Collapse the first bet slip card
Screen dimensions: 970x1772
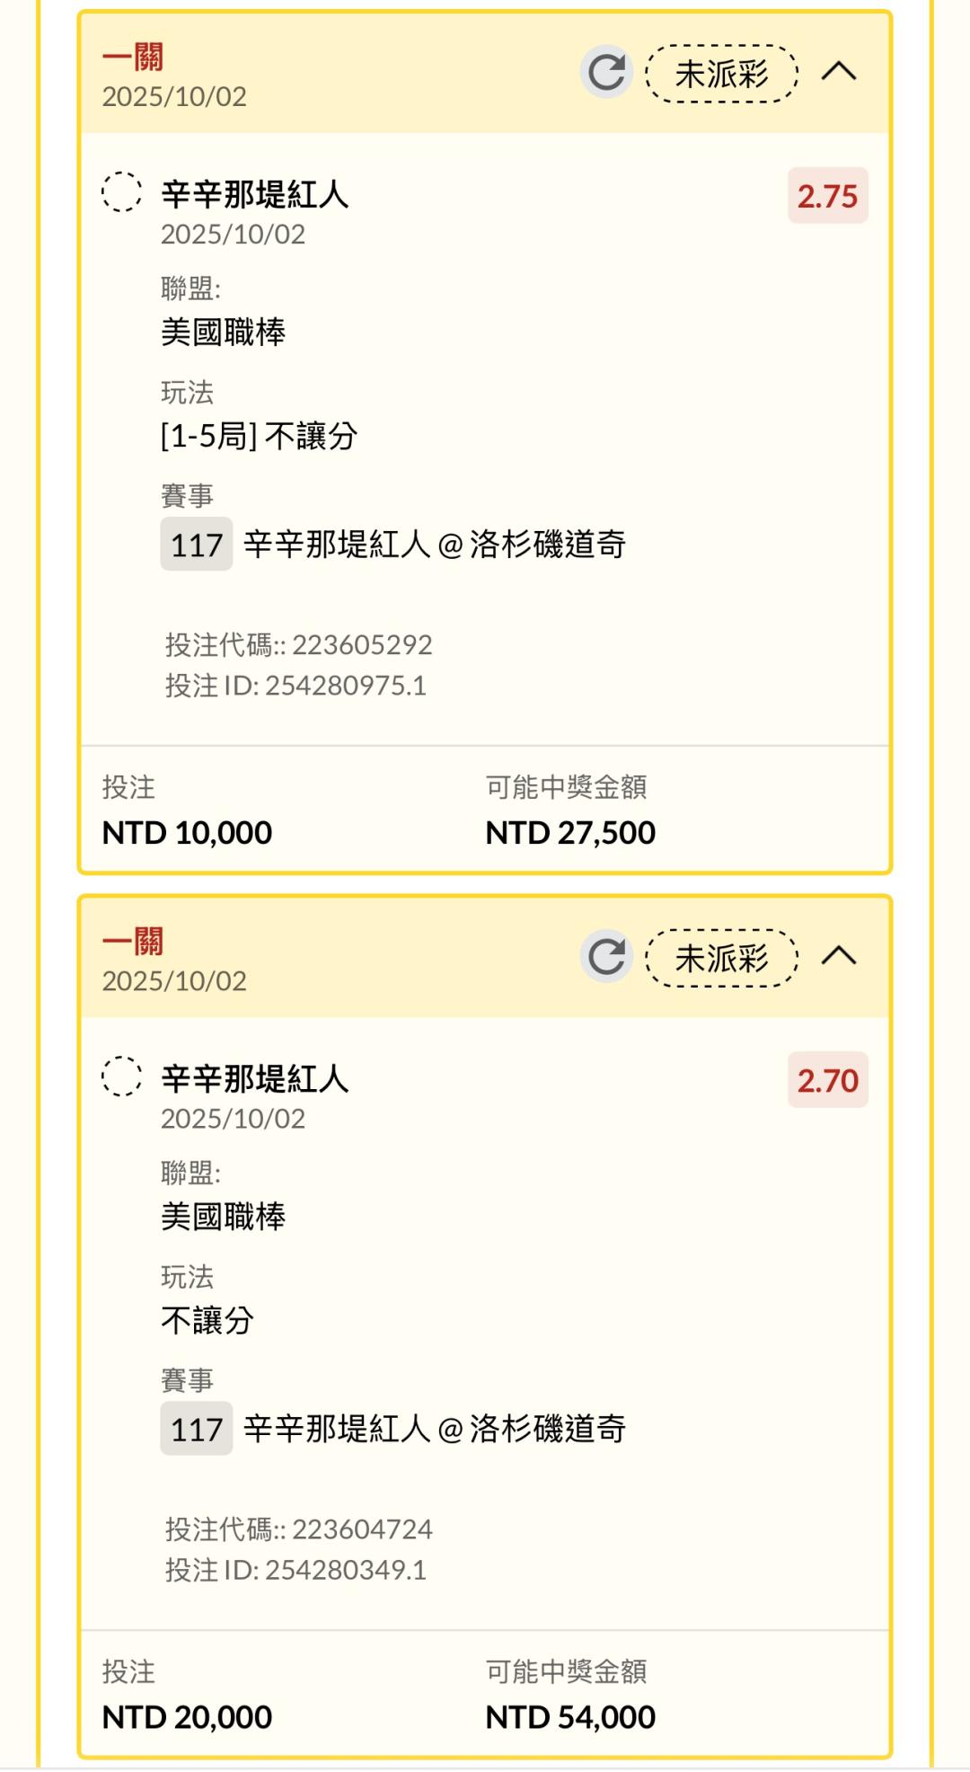click(839, 72)
